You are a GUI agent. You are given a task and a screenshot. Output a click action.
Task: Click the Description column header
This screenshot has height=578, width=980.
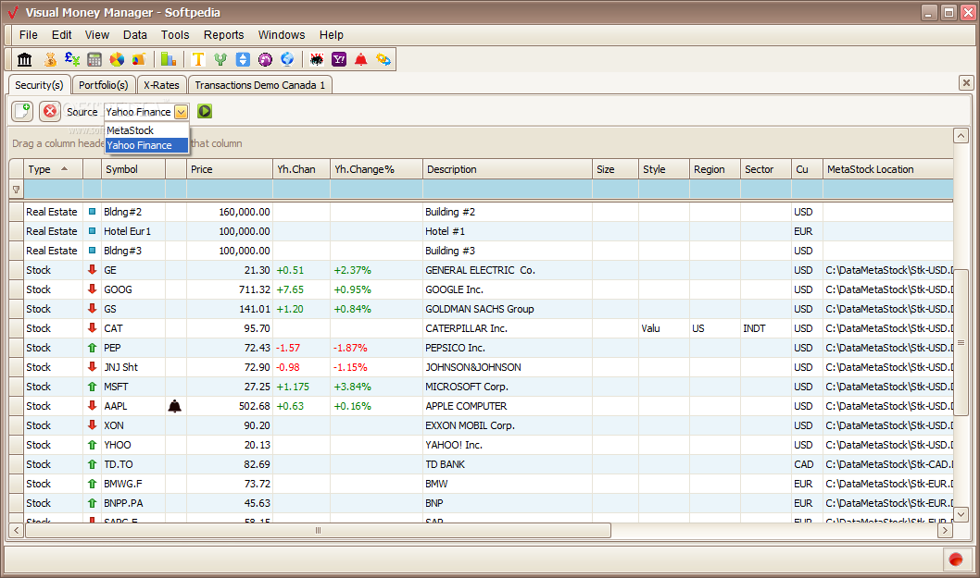(508, 169)
